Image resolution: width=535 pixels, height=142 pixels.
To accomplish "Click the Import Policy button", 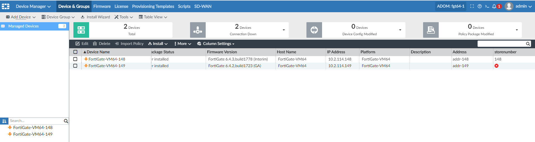I will coord(129,44).
